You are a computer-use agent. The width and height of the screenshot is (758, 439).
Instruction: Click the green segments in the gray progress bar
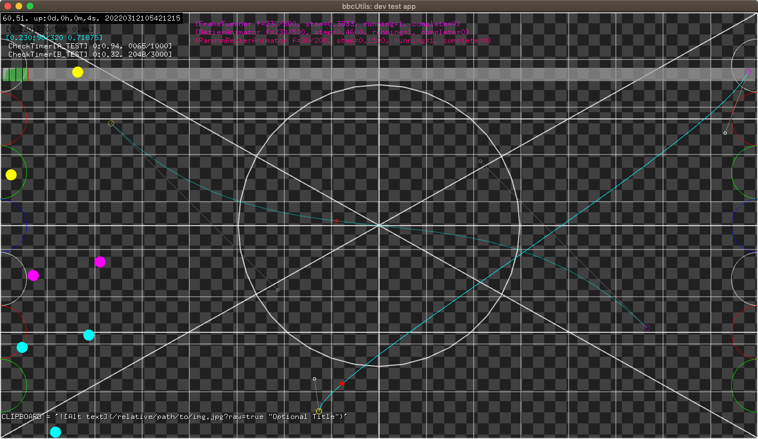point(15,74)
